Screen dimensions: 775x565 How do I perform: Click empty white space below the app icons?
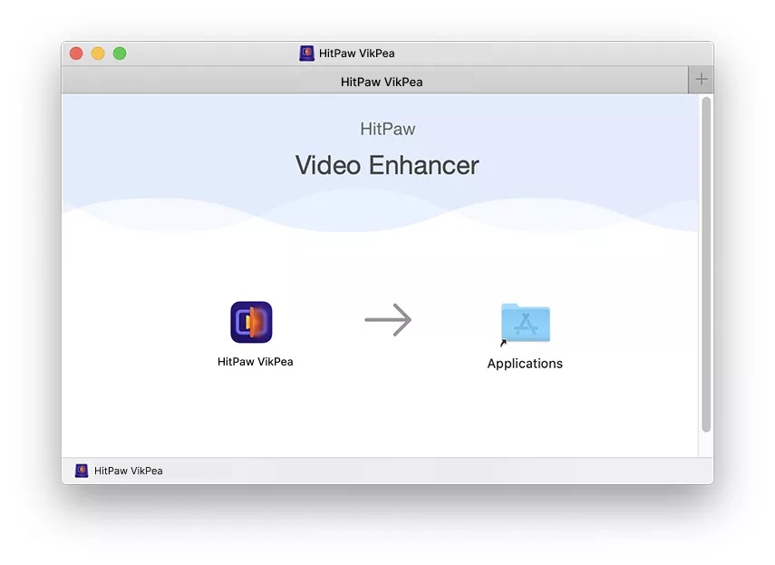click(x=381, y=417)
